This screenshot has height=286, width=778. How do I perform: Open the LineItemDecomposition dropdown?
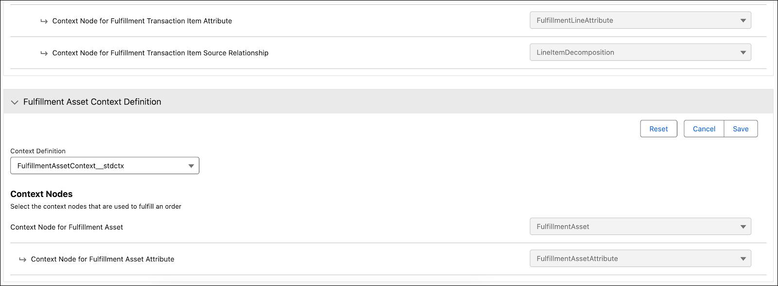(639, 52)
